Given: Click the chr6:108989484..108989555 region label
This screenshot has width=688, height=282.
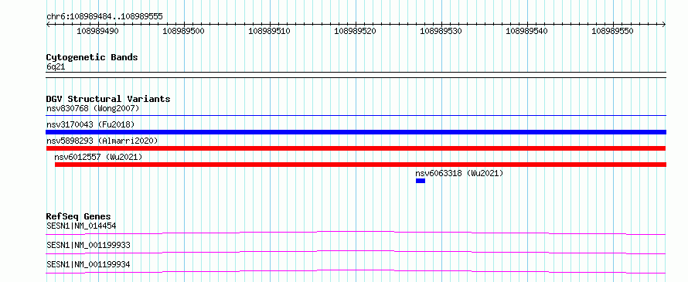Looking at the screenshot, I should (x=104, y=17).
